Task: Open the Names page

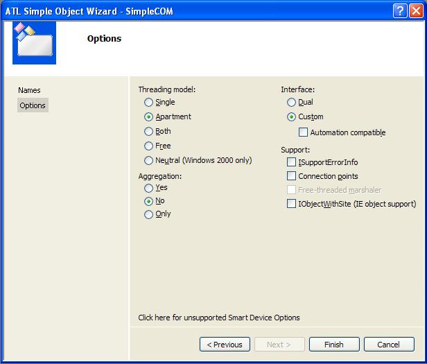Action: click(29, 90)
